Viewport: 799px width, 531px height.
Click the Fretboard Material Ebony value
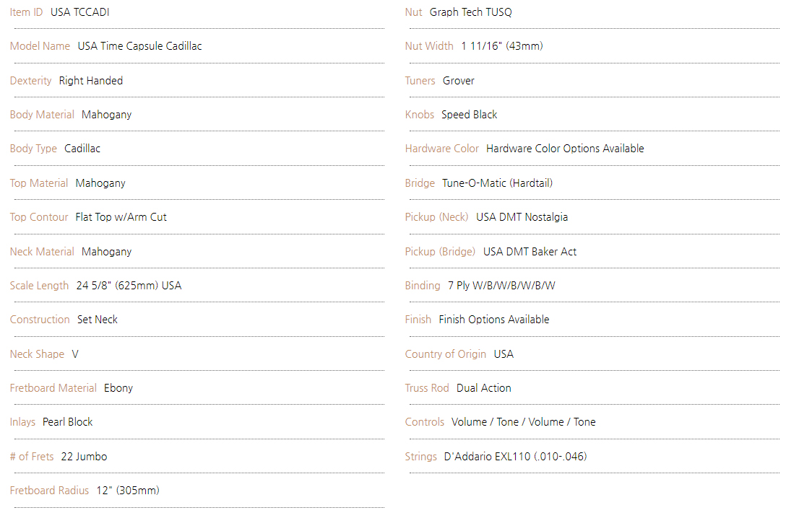pos(118,388)
